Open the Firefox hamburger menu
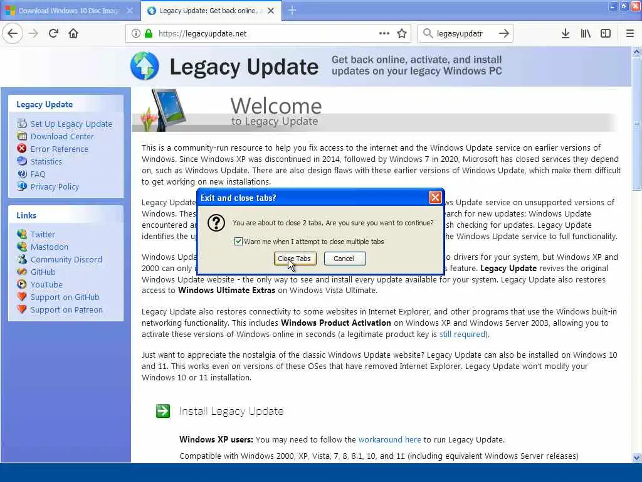 [630, 34]
